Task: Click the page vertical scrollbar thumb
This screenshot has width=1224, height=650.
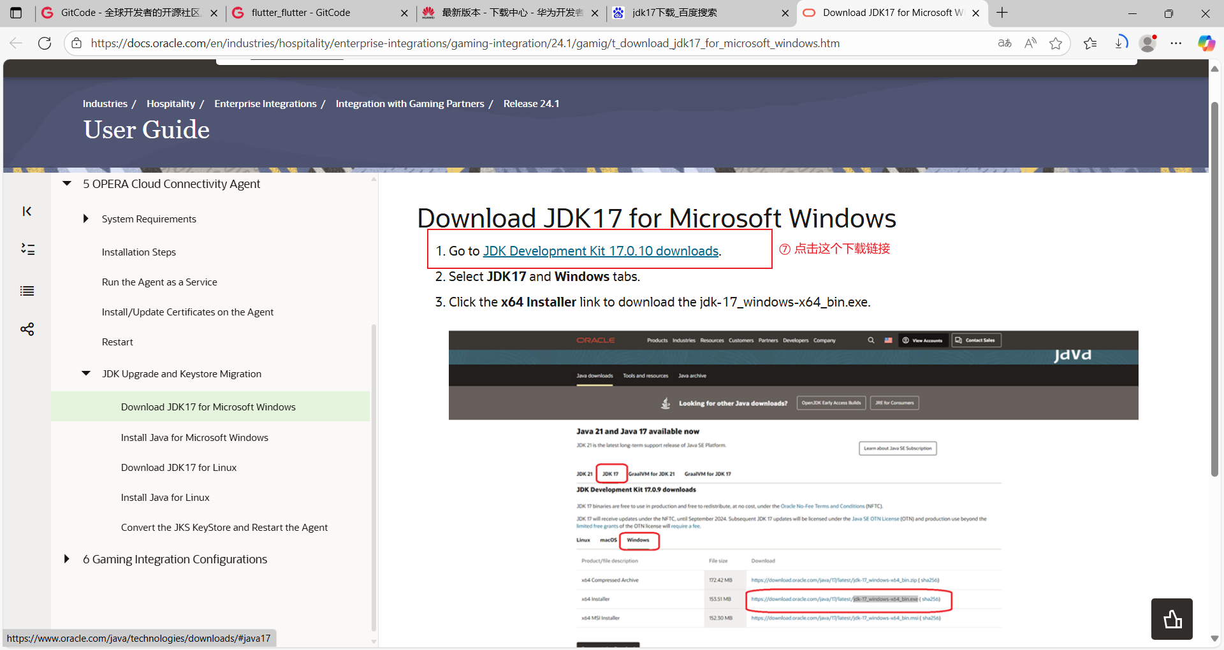Action: click(1214, 289)
